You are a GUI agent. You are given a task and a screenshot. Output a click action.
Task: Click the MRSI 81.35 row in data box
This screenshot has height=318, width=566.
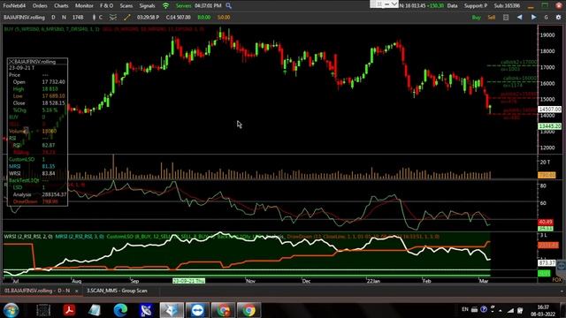point(37,166)
